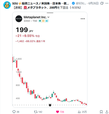Click the Metaplanet black logo

click(19, 19)
